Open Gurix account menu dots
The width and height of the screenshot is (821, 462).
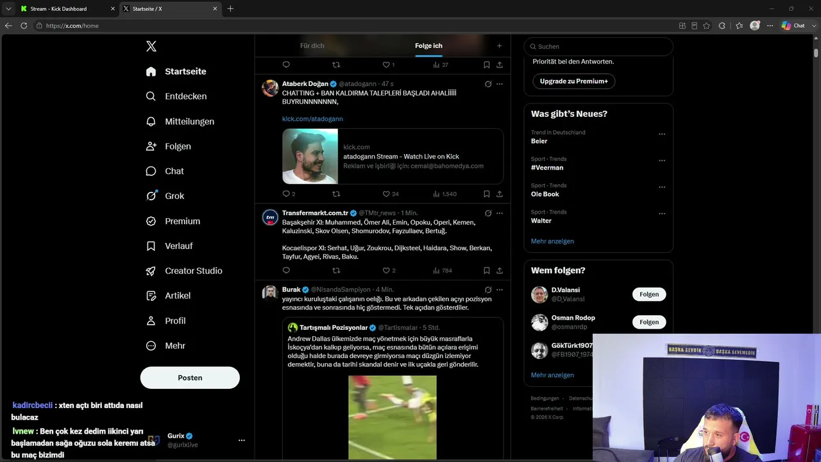242,440
